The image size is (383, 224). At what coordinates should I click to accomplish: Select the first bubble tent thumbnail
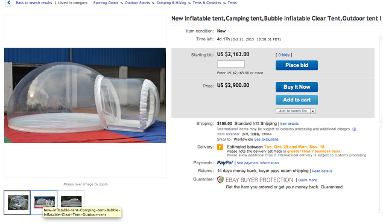coord(17,202)
